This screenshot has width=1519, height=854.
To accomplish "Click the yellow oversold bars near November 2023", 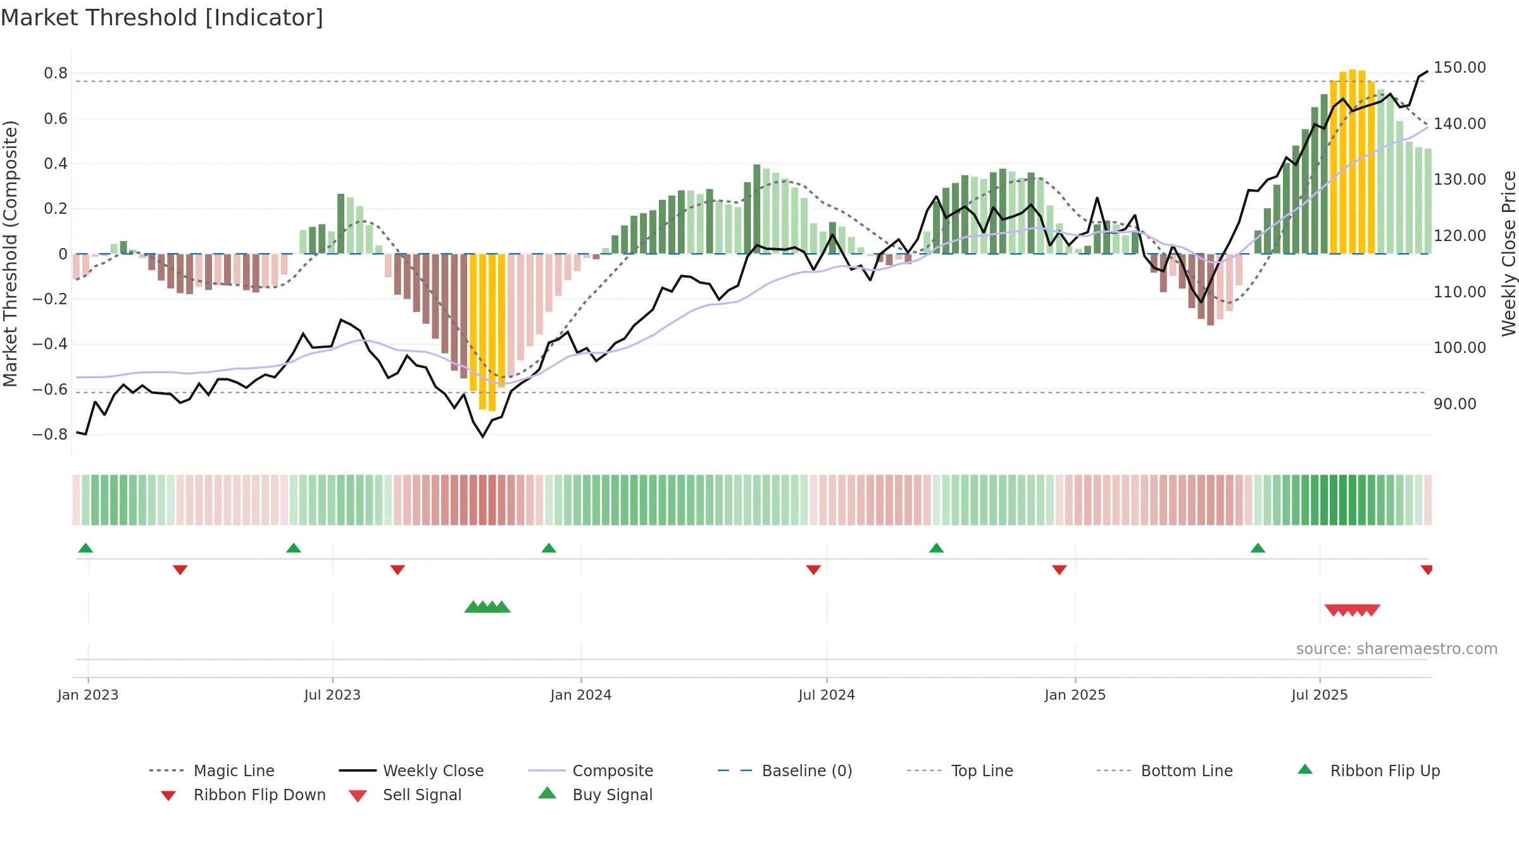I will [x=487, y=332].
